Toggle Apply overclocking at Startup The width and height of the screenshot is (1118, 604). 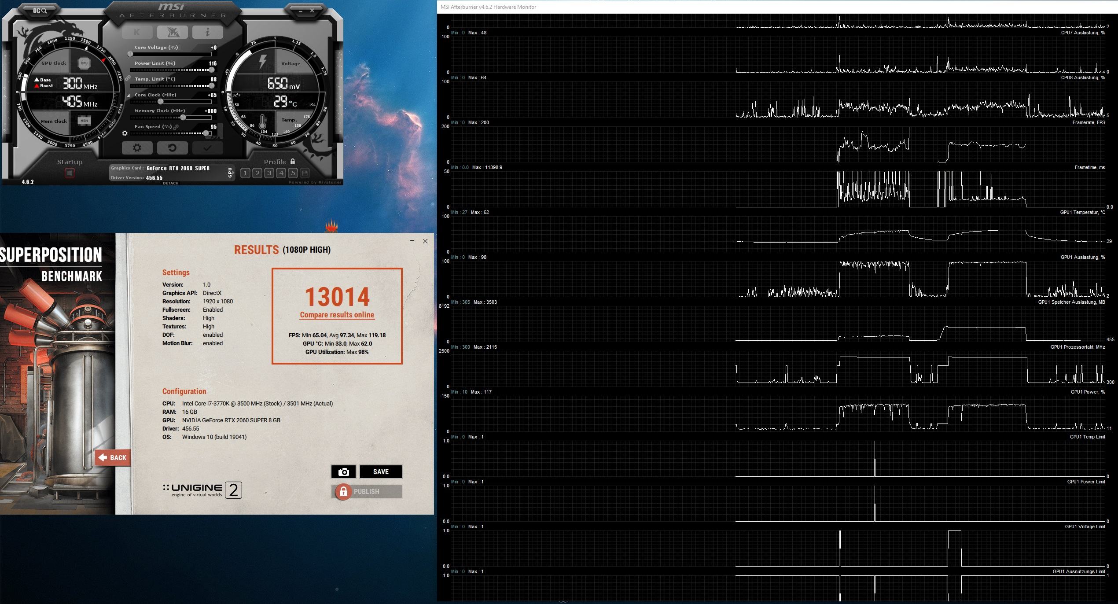click(x=70, y=173)
